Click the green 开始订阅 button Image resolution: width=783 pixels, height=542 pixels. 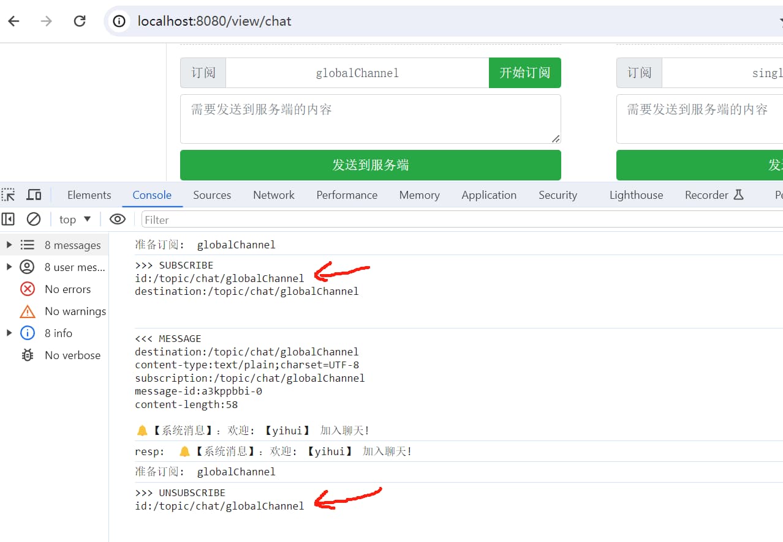(524, 73)
